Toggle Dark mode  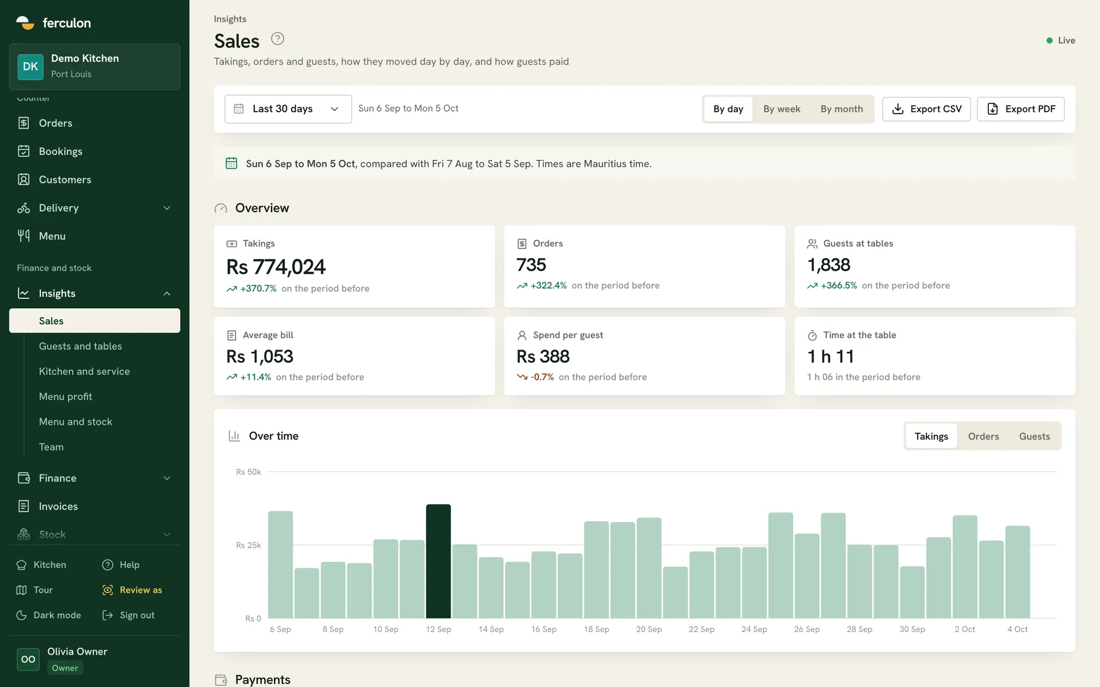49,615
